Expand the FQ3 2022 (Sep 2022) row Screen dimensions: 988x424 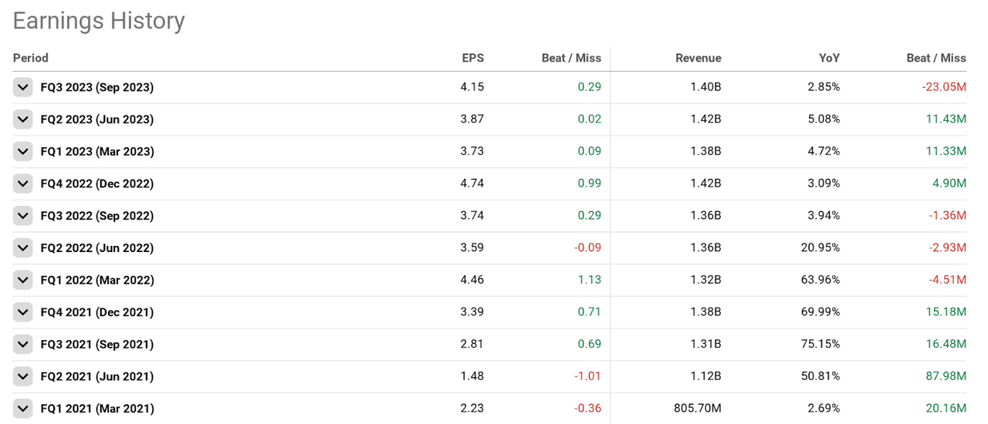23,216
